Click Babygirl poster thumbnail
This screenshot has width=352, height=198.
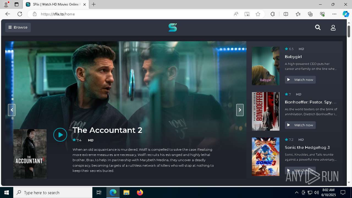pyautogui.click(x=266, y=66)
